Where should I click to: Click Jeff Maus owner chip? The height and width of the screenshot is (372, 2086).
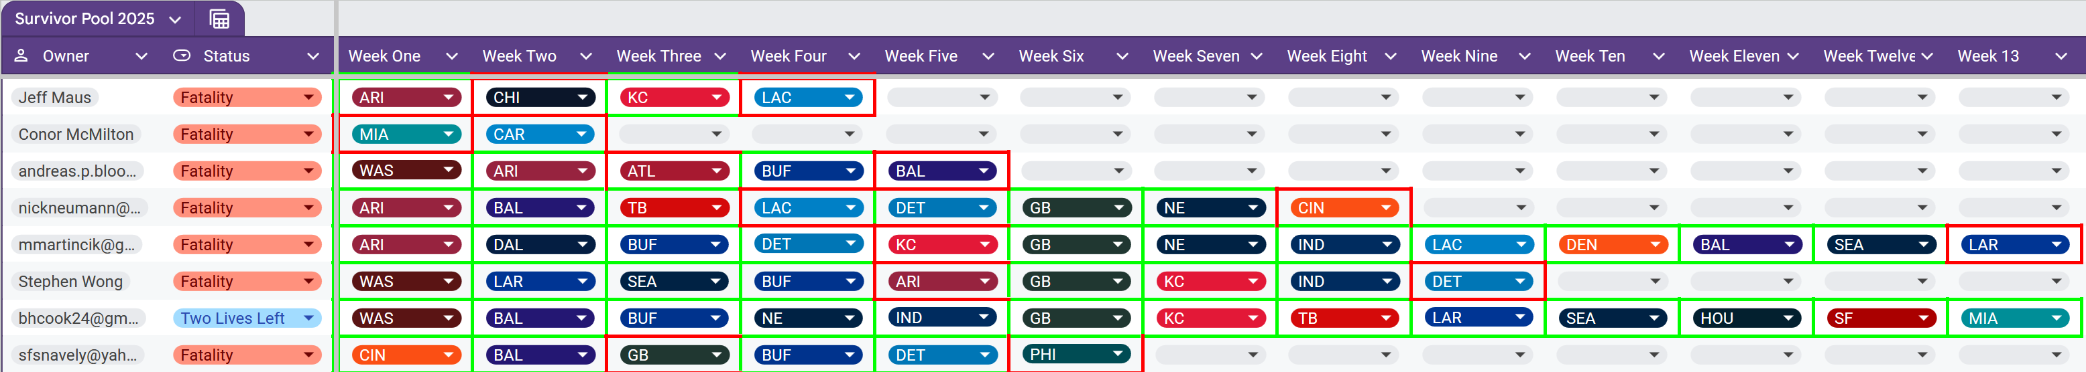coord(55,97)
